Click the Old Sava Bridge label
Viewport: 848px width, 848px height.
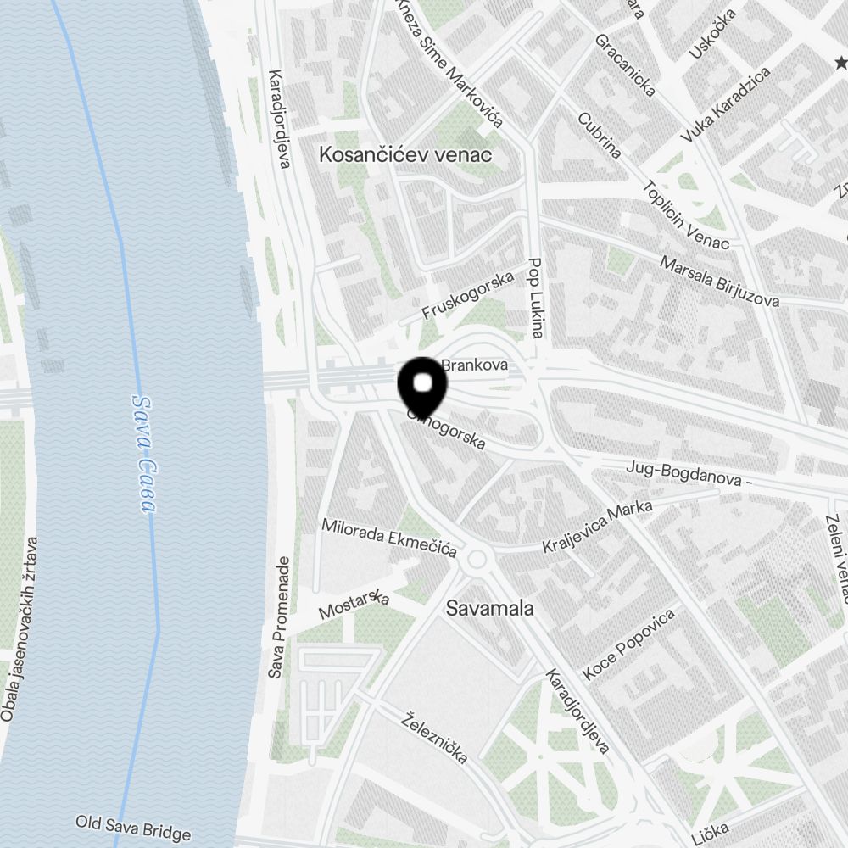pyautogui.click(x=133, y=828)
